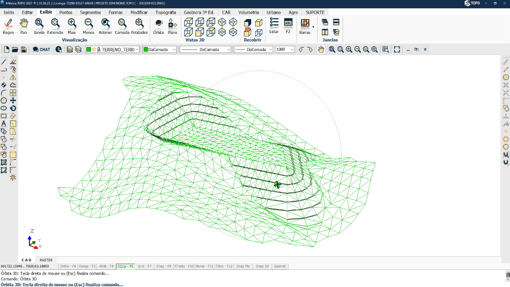Toggle Ortho - F8 mode
This screenshot has height=287, width=510.
[x=68, y=266]
